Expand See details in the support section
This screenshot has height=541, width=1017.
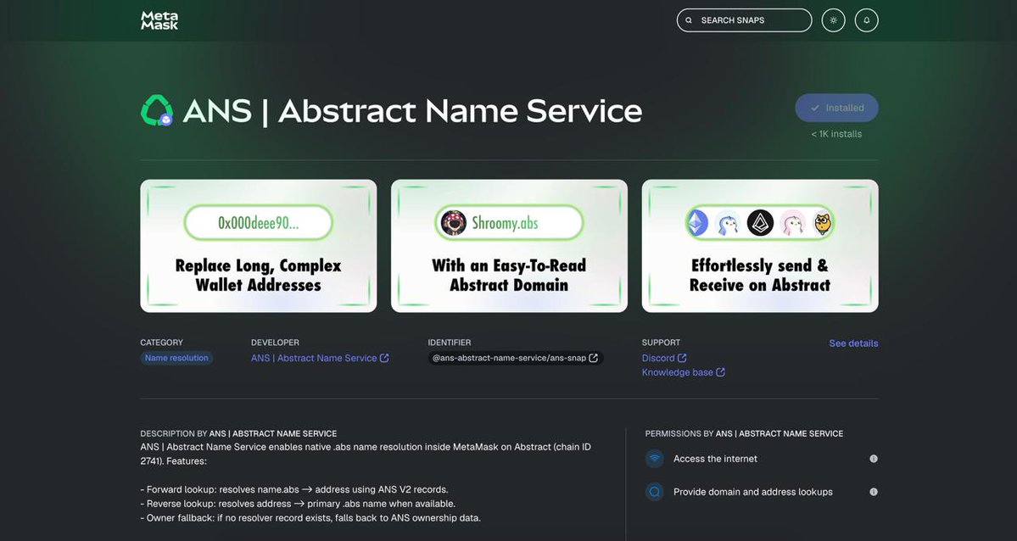coord(853,343)
